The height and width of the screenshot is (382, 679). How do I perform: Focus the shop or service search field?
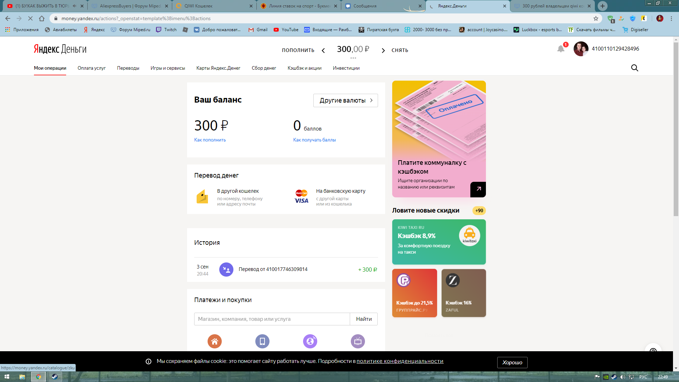(272, 319)
